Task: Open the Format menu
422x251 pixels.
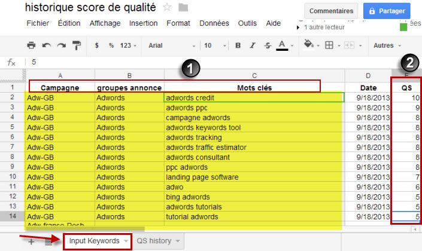Action: tap(178, 23)
